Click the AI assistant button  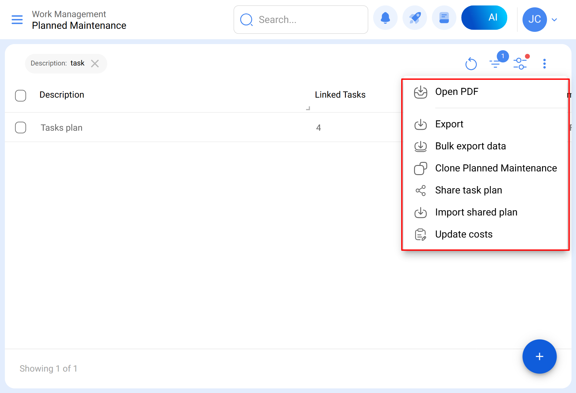484,18
